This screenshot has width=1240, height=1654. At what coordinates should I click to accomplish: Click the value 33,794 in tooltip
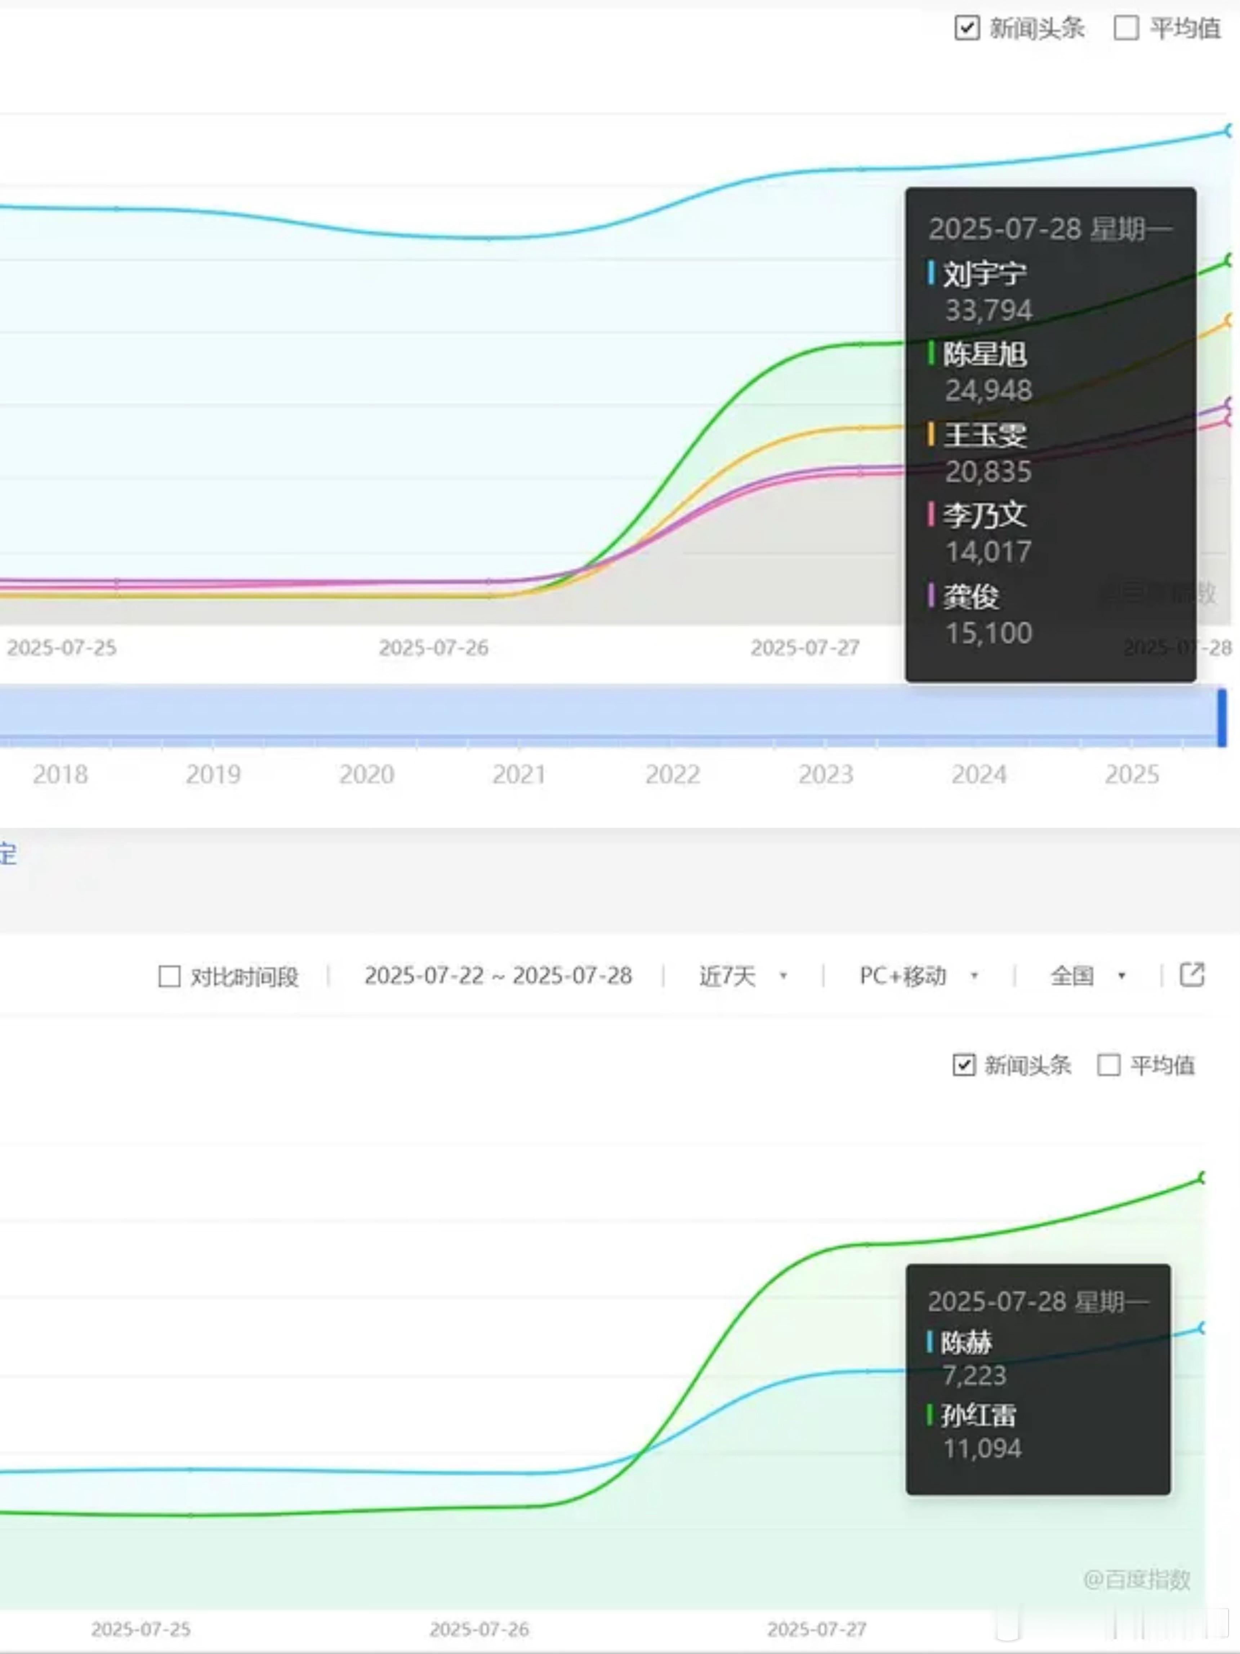(989, 310)
